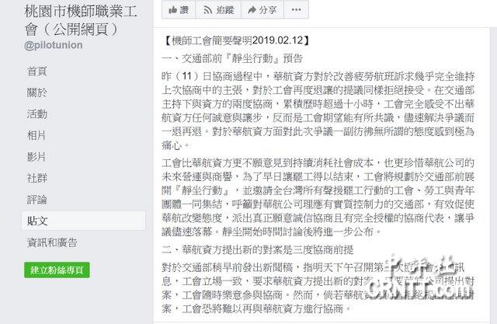The height and width of the screenshot is (324, 497).
Task: Click the post heading 機師工會簡要聲明2019.02.12
Action: 236,40
